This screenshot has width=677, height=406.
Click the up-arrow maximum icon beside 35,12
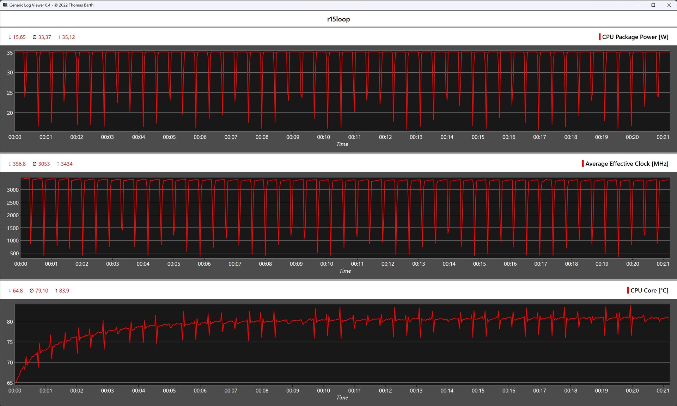coord(59,37)
